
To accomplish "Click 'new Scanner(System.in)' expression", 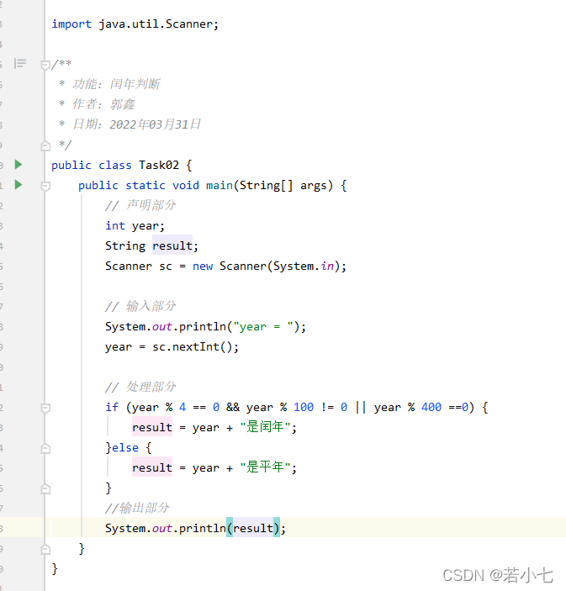I will tap(267, 266).
